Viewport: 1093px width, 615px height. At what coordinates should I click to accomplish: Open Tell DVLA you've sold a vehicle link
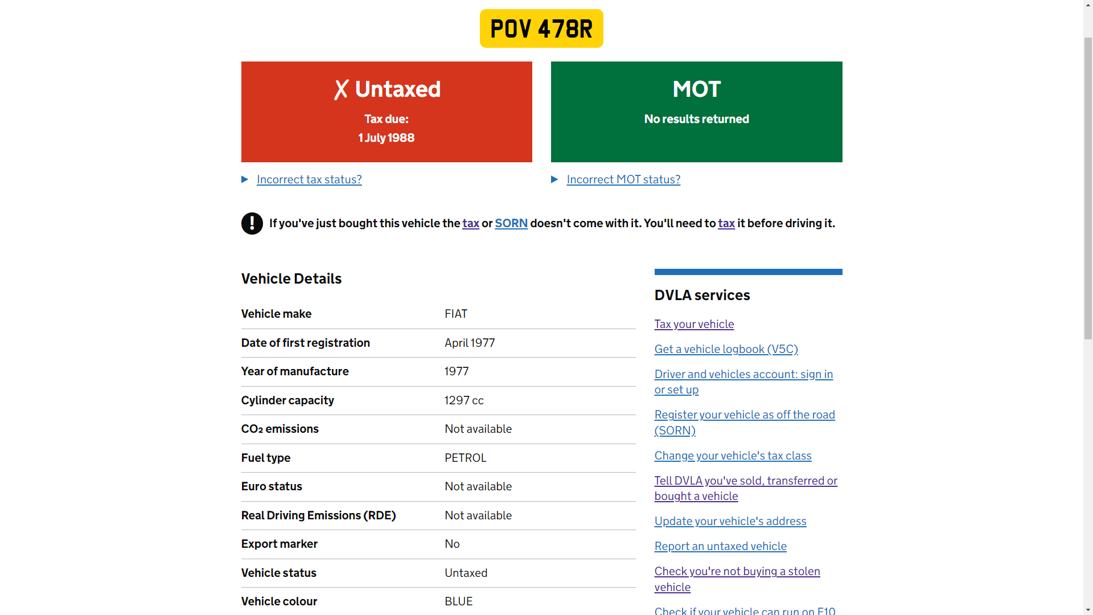(746, 481)
